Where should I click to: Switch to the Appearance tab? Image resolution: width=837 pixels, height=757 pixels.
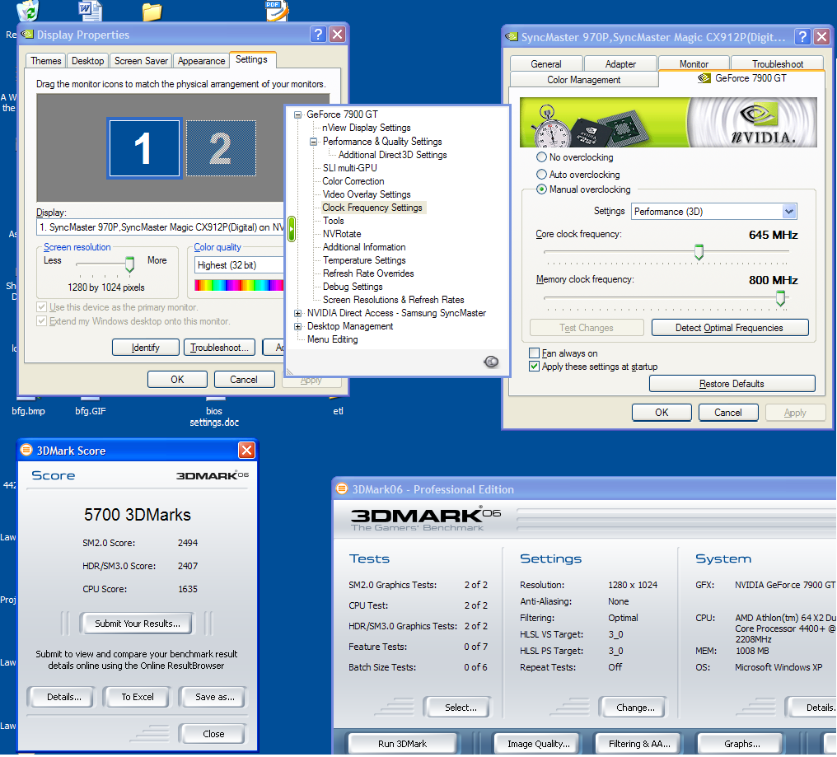tap(201, 61)
